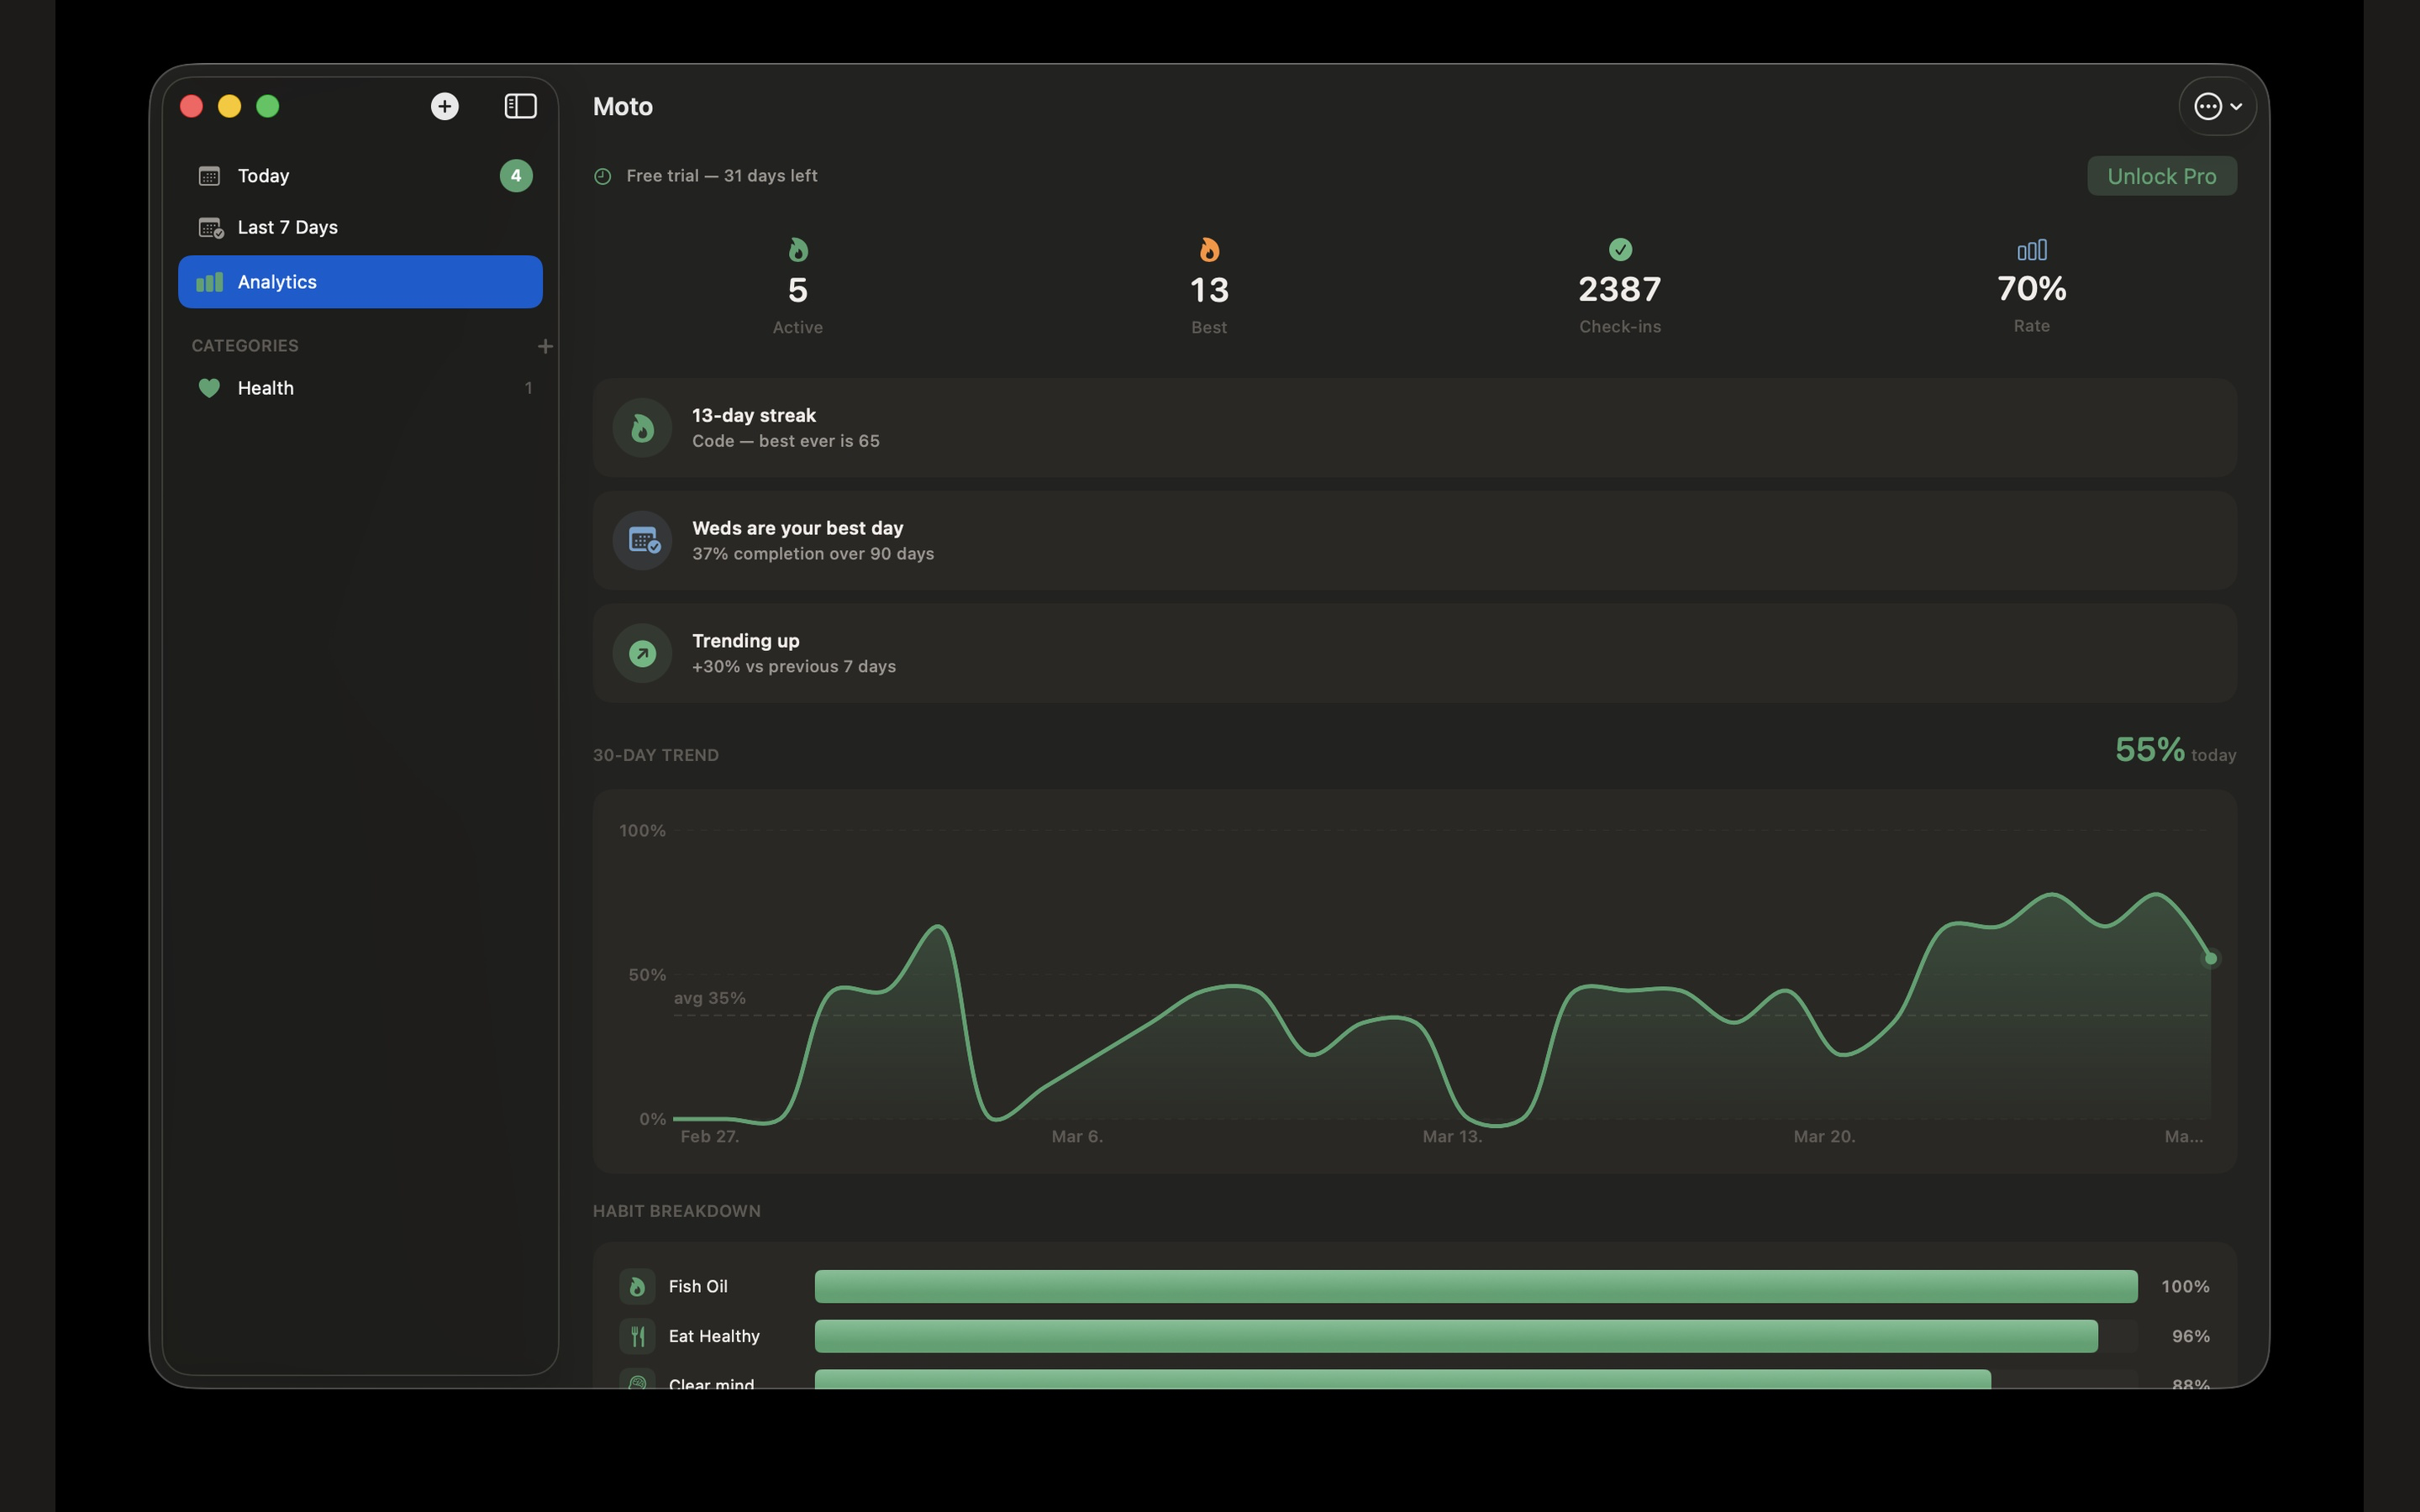Click the CATEGORIES section header

245,346
